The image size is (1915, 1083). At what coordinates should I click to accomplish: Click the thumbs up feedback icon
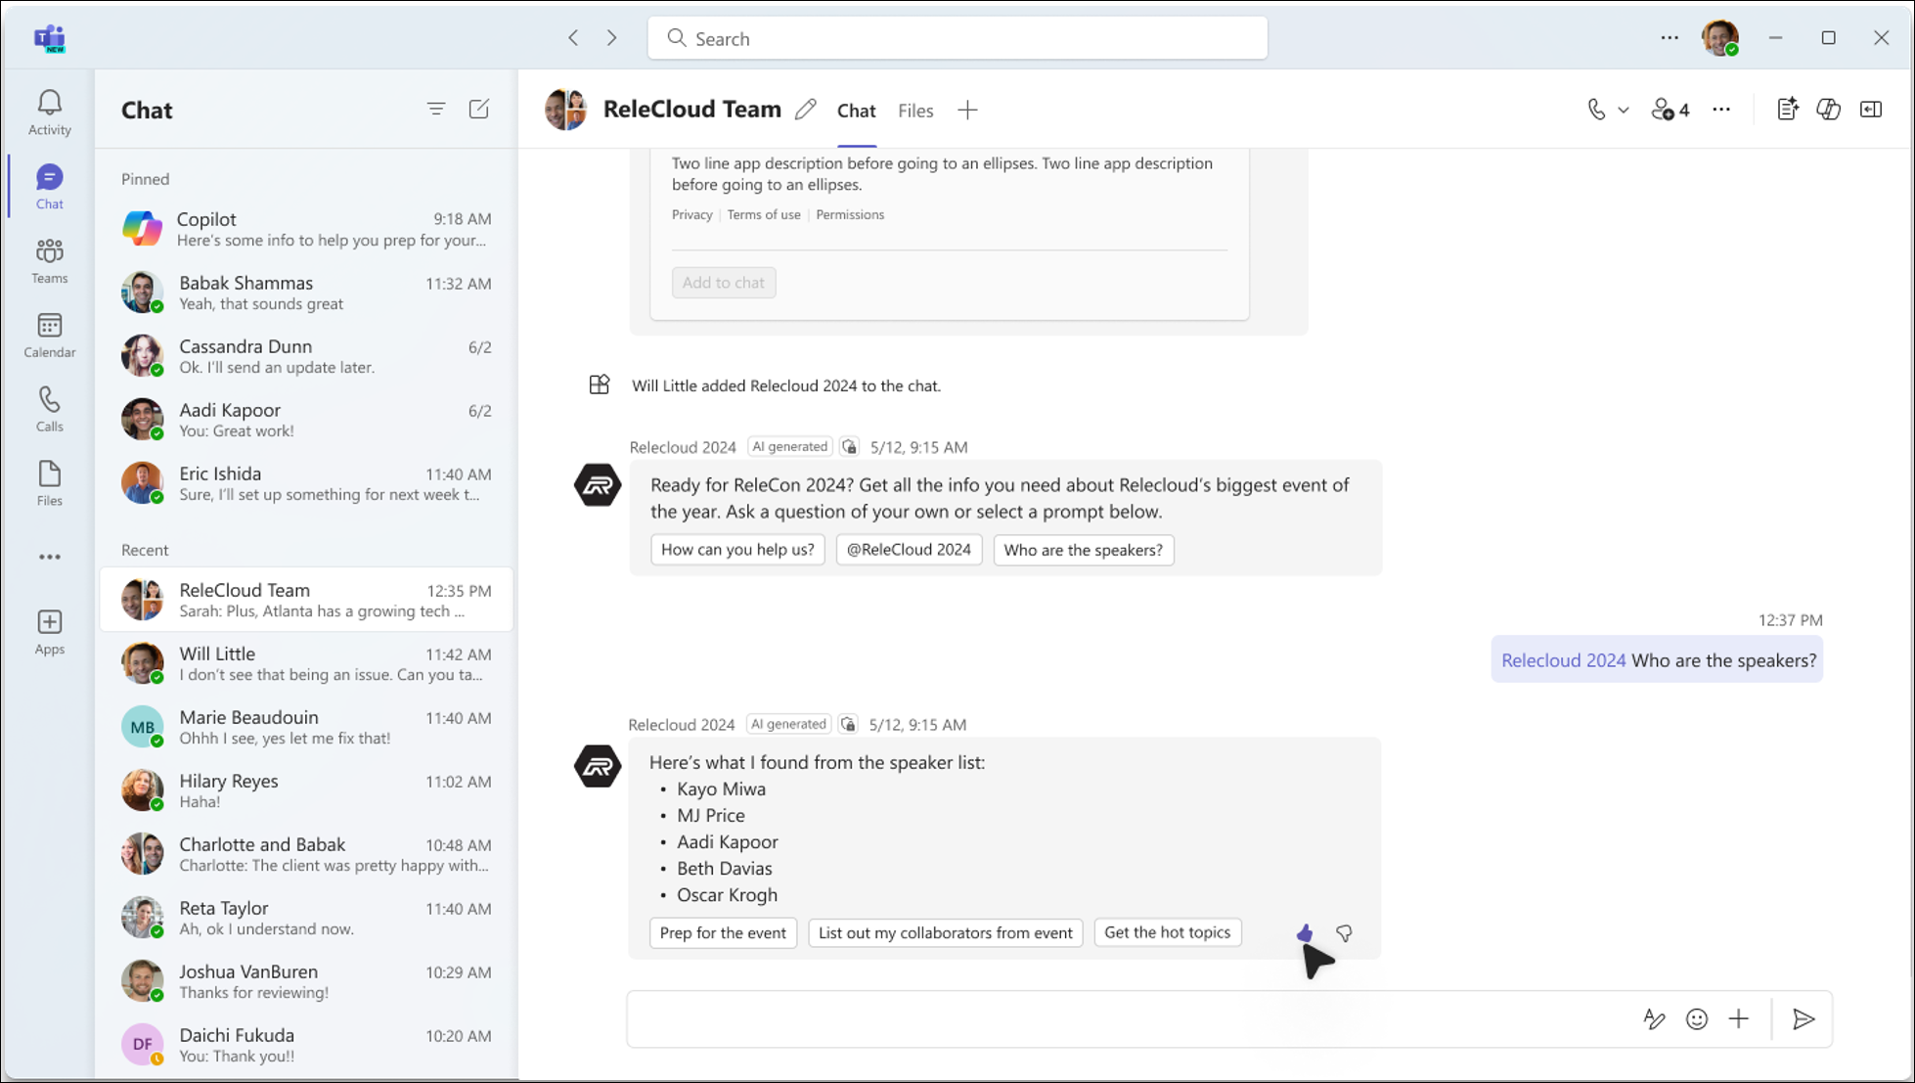(1302, 931)
